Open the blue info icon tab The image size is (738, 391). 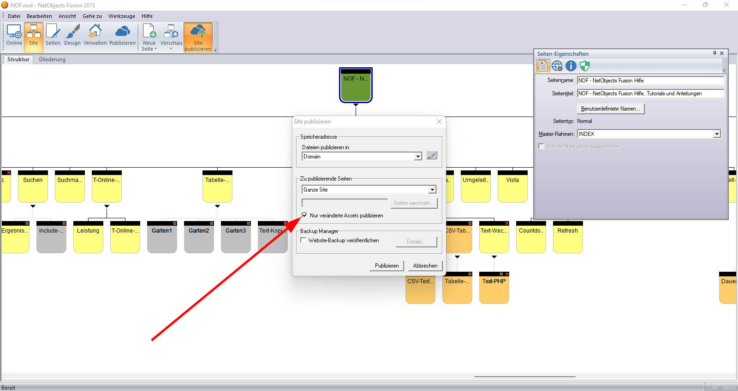pos(571,66)
